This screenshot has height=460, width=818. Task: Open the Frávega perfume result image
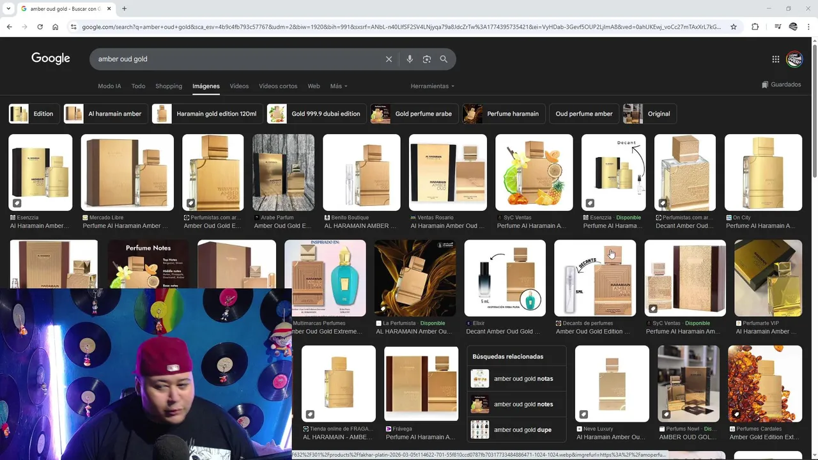pos(421,383)
